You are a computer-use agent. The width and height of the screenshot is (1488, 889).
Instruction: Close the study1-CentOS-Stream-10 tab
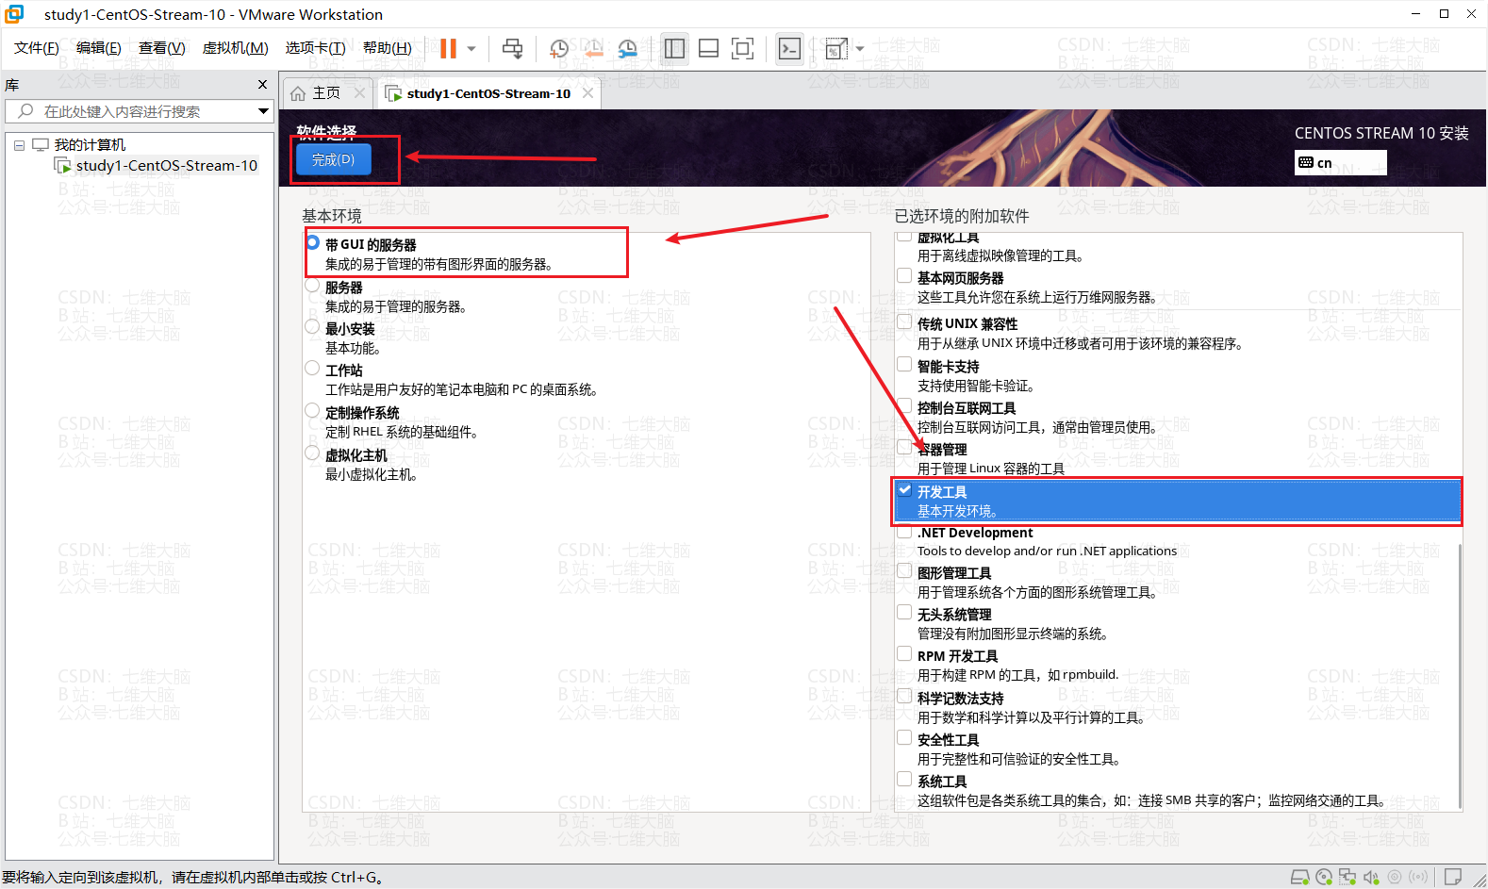coord(587,93)
